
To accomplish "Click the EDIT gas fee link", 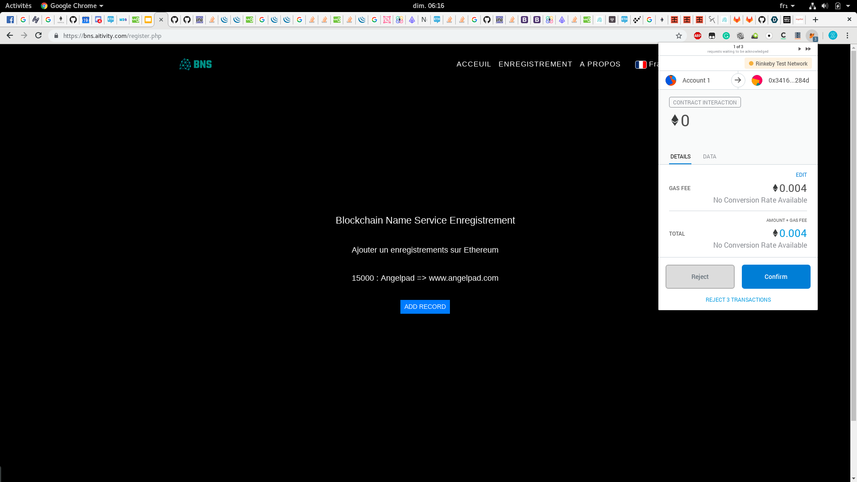I will coord(801,175).
